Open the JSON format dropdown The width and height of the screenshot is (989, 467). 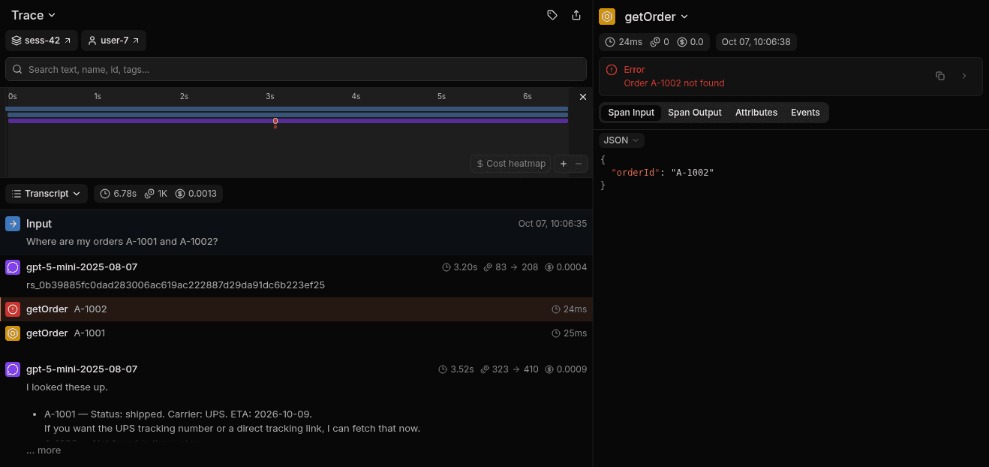621,140
